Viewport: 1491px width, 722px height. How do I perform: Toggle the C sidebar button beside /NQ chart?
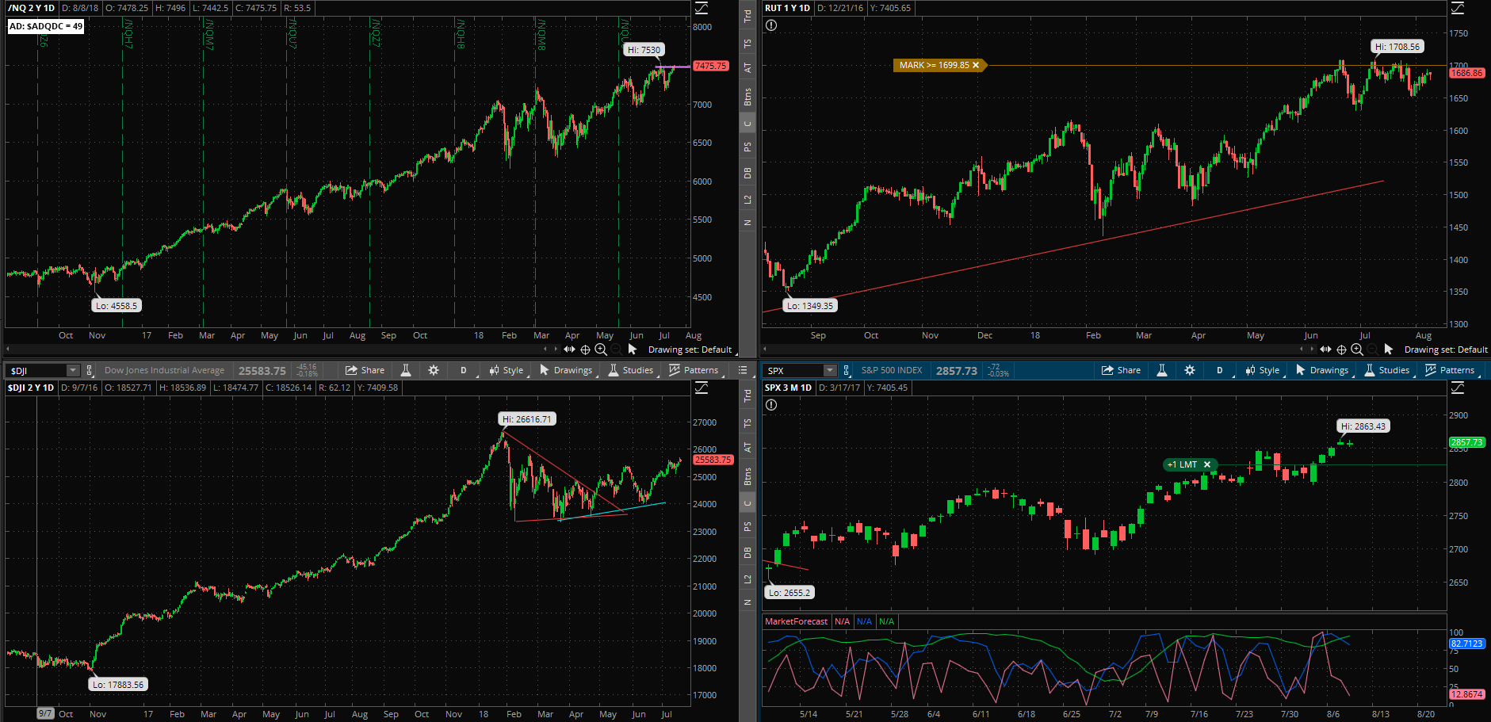point(747,124)
